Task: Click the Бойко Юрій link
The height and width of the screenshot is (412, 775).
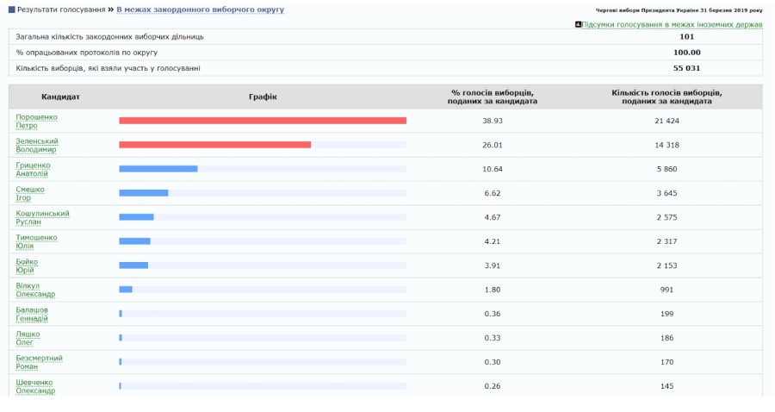Action: pyautogui.click(x=27, y=265)
